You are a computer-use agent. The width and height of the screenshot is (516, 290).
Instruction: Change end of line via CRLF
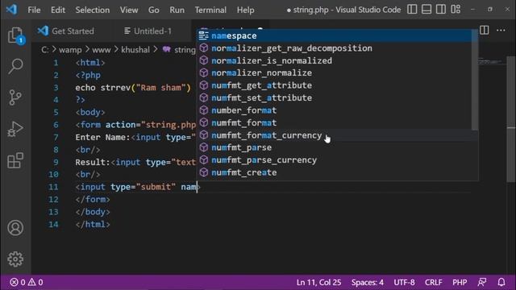434,282
